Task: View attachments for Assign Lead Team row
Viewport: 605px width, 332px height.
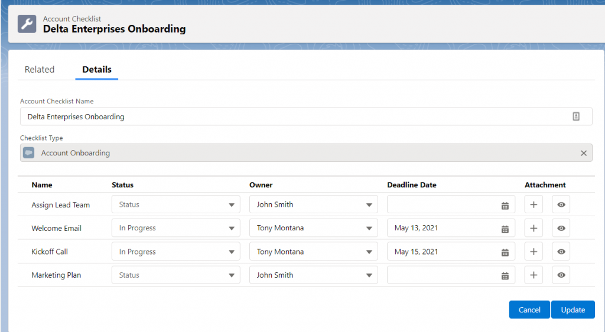Action: tap(561, 204)
